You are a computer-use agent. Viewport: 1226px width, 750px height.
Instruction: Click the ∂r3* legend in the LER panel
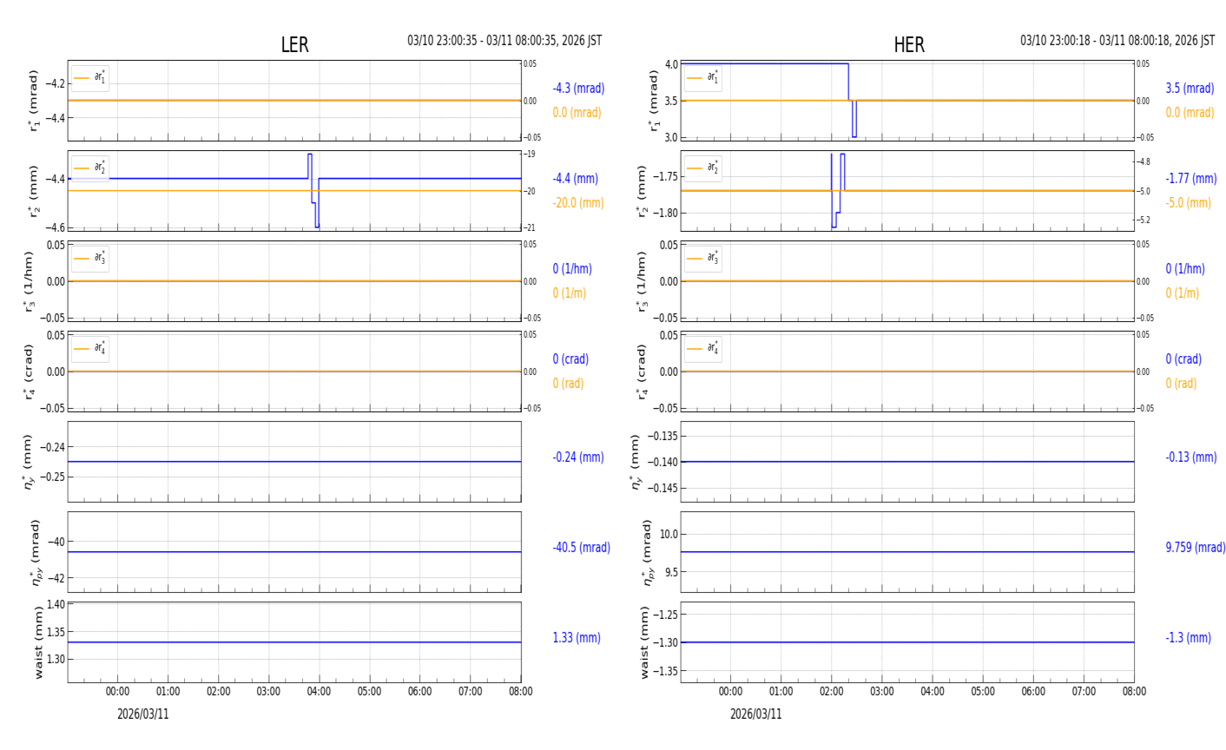(x=90, y=259)
